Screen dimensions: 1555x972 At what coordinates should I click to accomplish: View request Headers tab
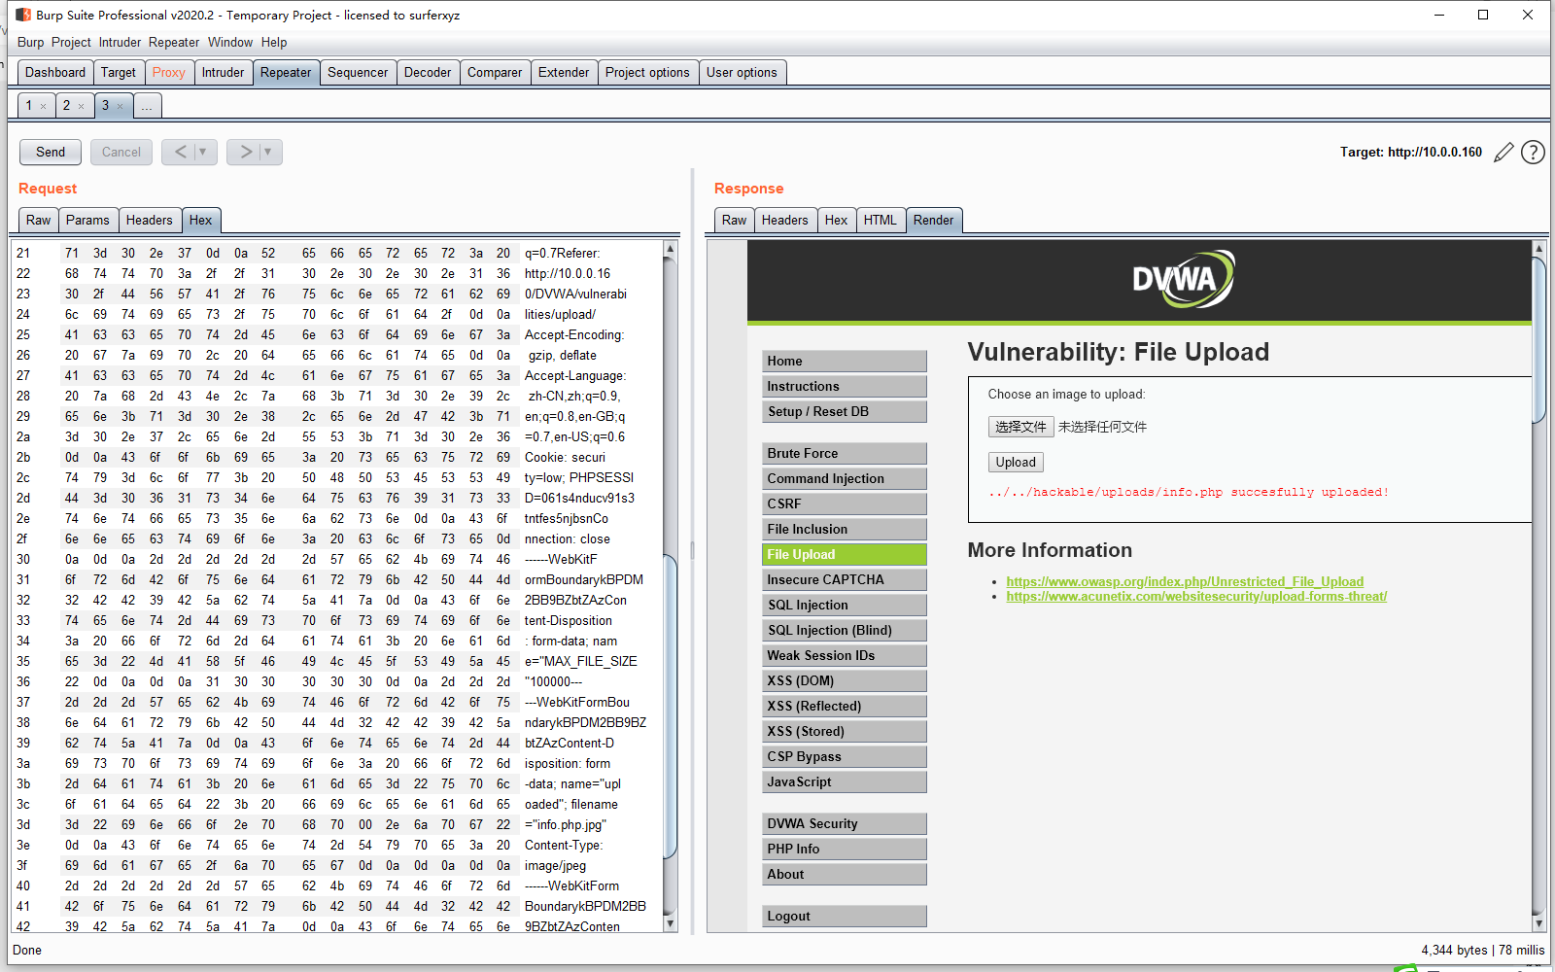click(x=149, y=221)
